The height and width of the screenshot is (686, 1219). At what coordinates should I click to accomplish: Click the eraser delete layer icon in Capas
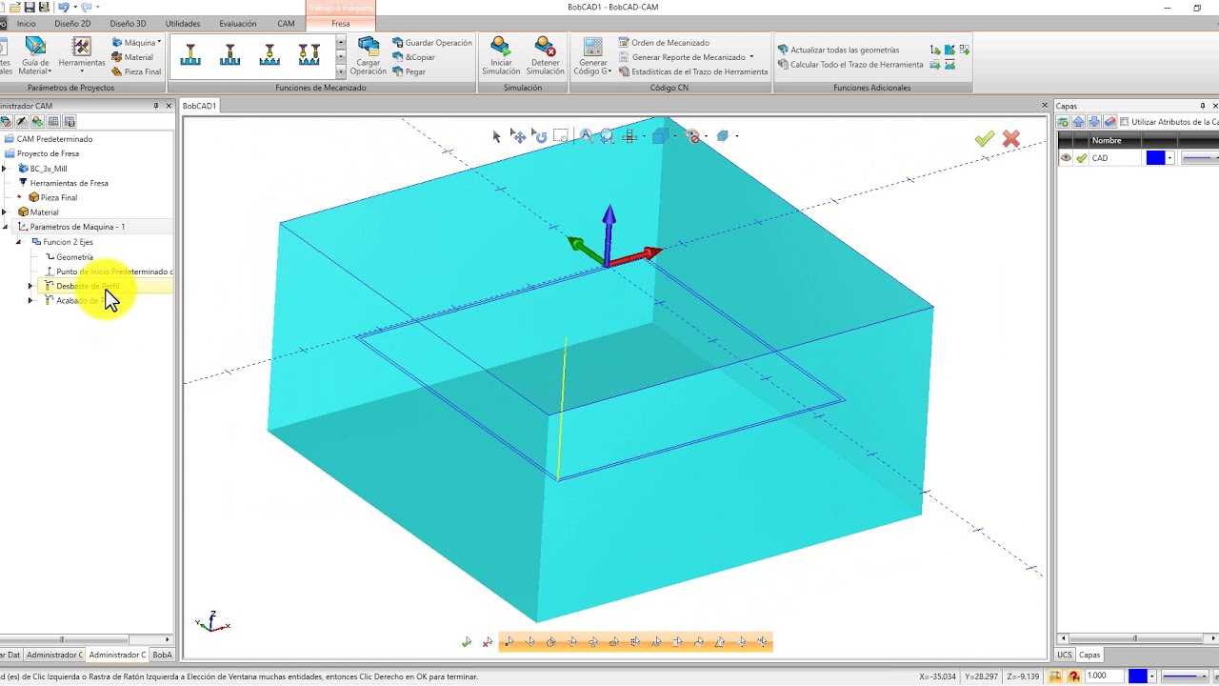coord(1109,122)
